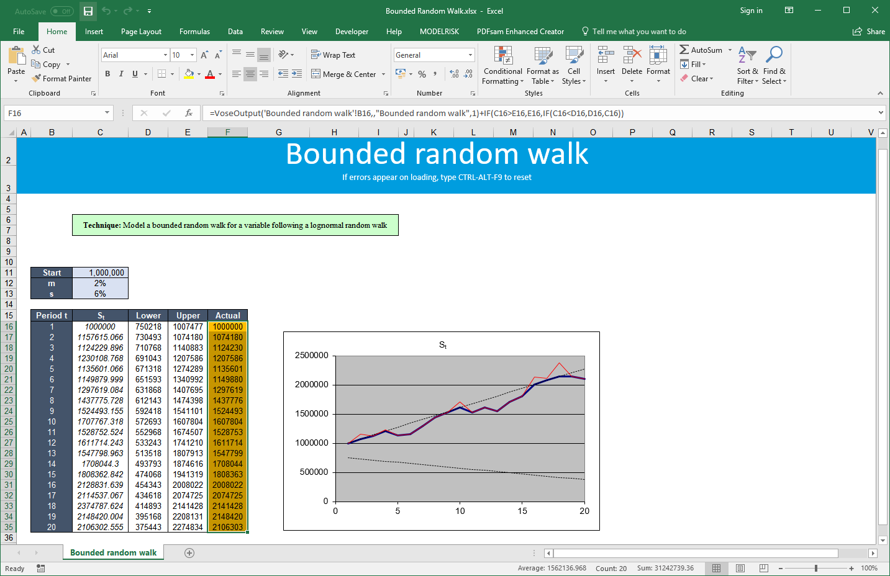Switch to the Formulas ribbon tab

[194, 31]
